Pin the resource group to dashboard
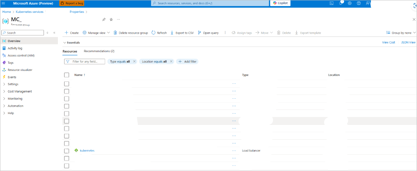Image resolution: width=417 pixels, height=171 pixels. pos(104,19)
